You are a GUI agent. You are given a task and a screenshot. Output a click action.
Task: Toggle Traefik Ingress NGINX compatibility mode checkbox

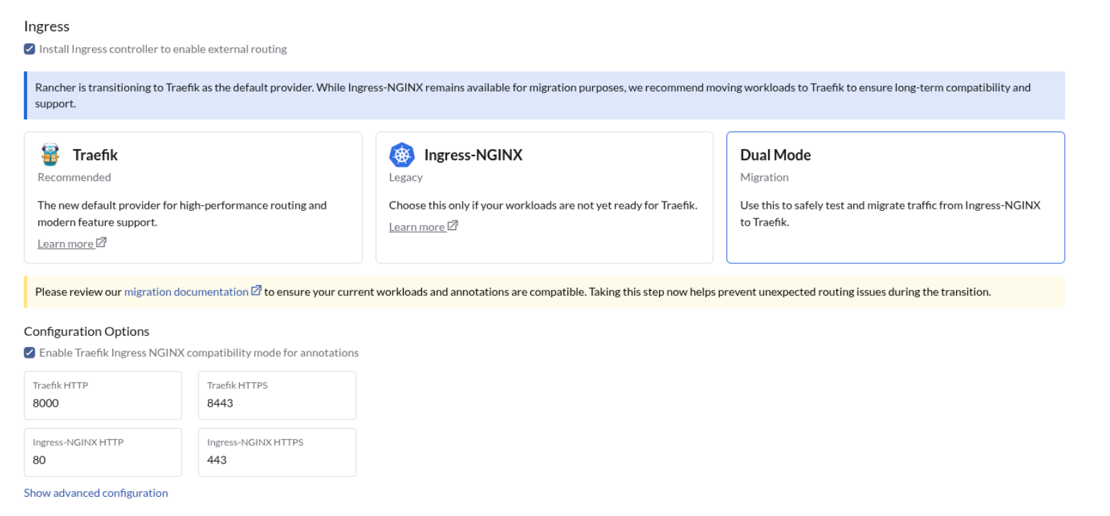(29, 353)
